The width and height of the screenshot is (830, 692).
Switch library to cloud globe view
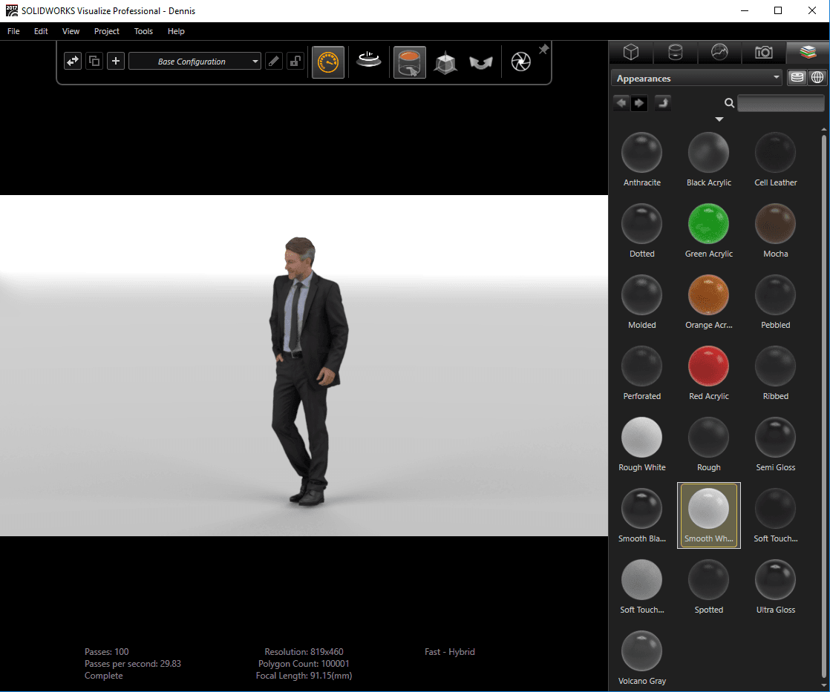coord(817,78)
